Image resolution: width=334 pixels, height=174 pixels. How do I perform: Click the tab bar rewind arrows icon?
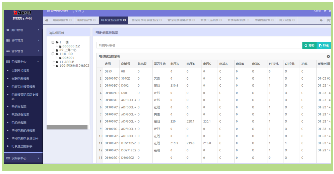(47, 20)
